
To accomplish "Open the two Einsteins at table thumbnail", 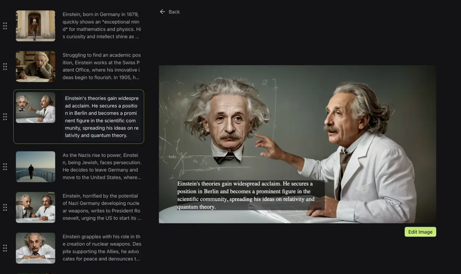I will [x=35, y=207].
